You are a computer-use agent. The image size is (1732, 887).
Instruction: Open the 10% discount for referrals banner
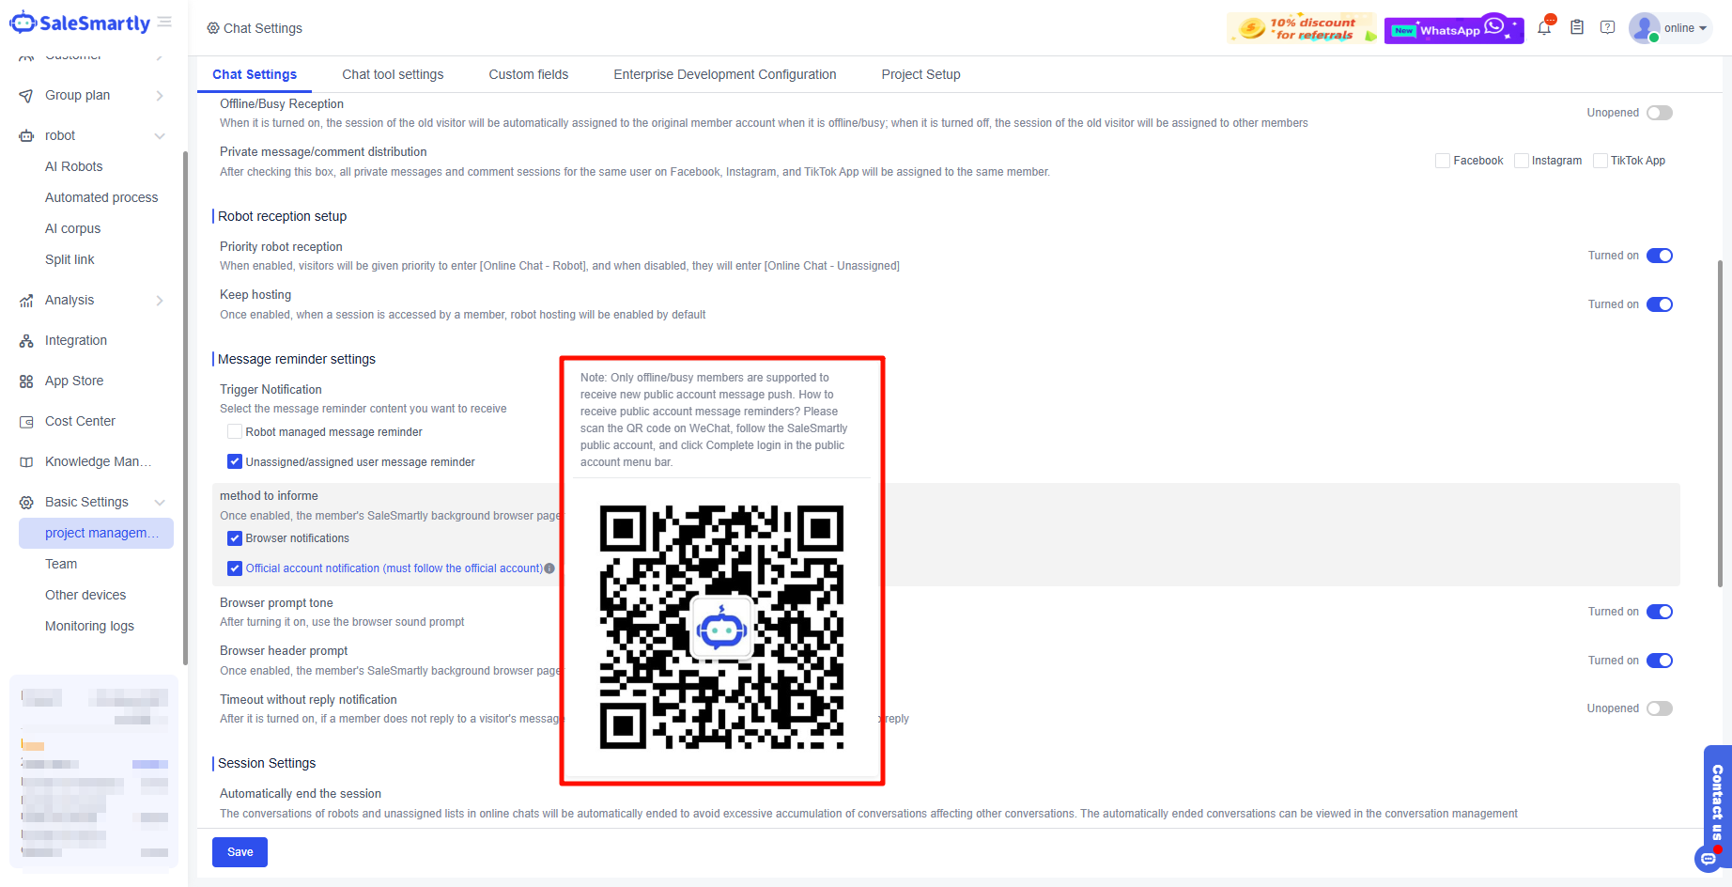[x=1302, y=28]
